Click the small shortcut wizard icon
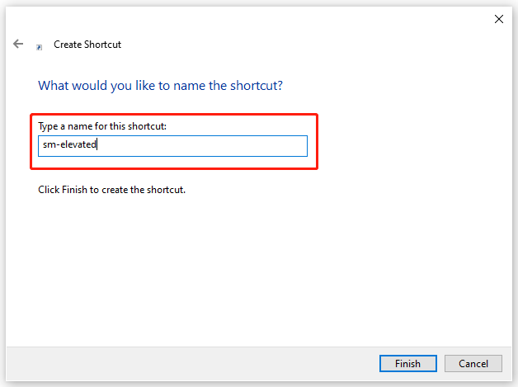The image size is (518, 387). [40, 48]
